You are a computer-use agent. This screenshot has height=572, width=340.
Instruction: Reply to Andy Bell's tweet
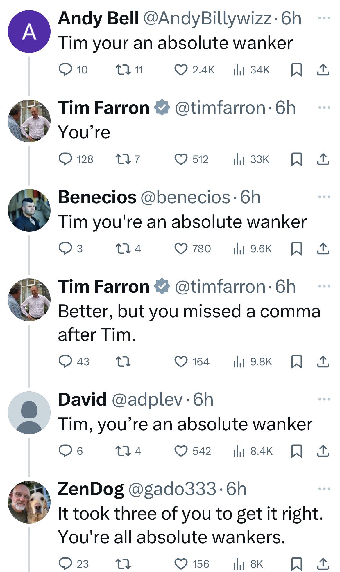point(65,70)
